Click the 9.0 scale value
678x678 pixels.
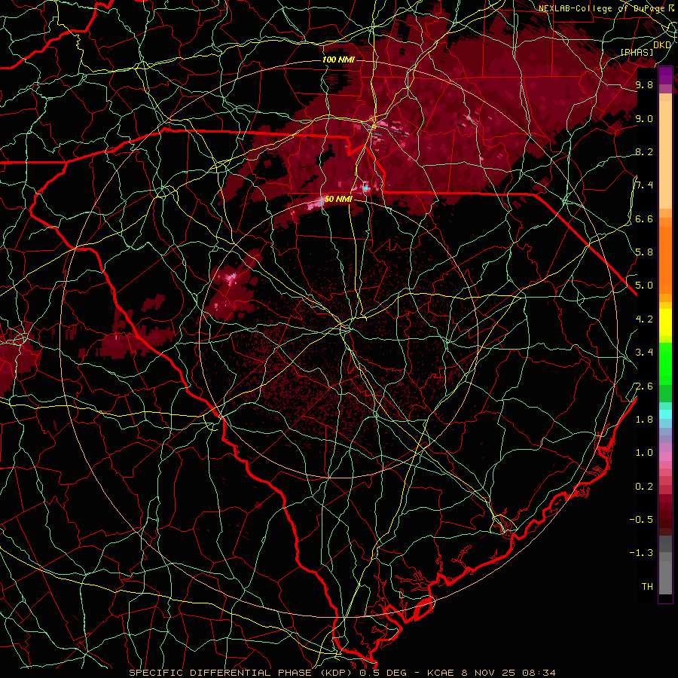(644, 118)
